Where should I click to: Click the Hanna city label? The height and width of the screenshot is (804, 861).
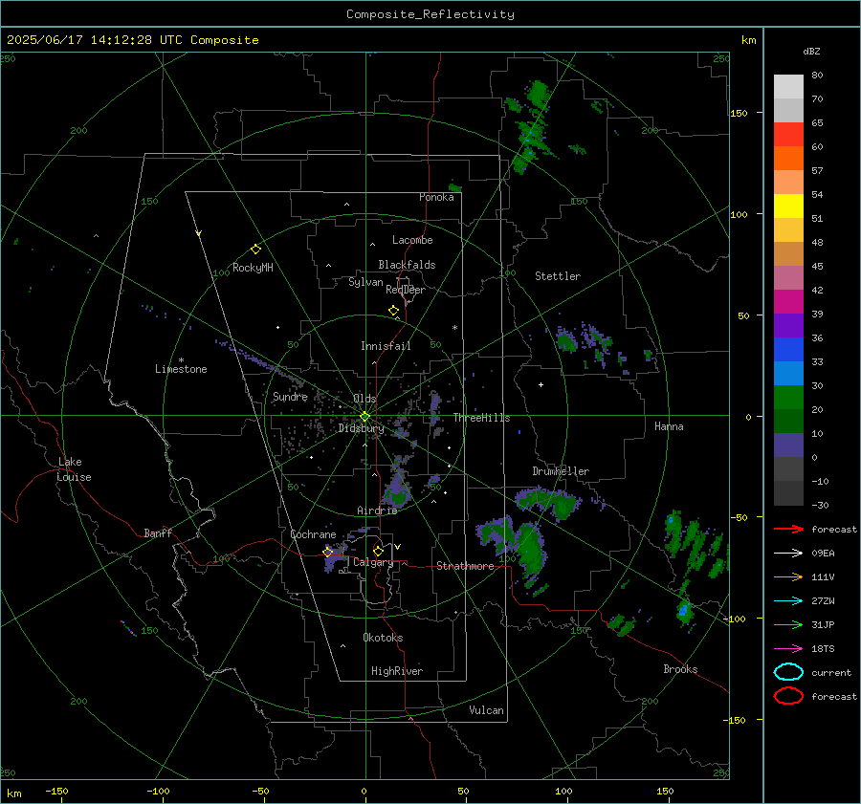point(669,426)
